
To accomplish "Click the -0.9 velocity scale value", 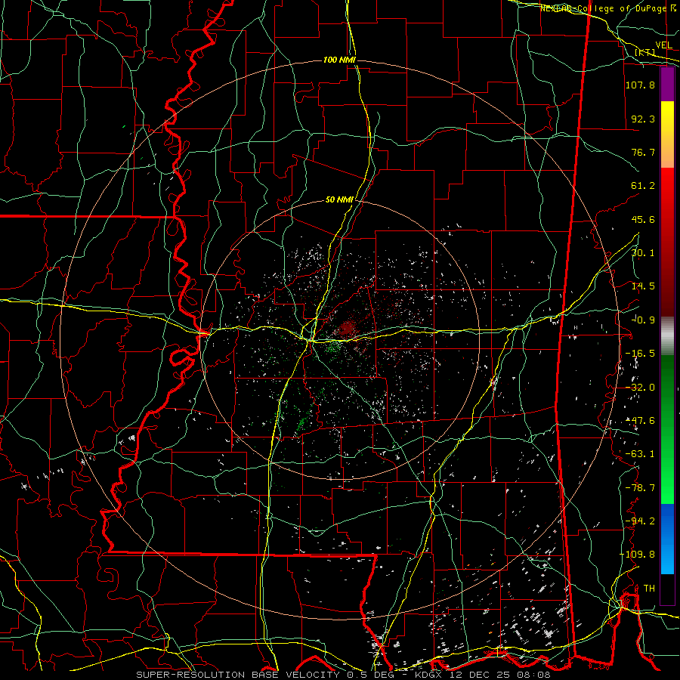I will point(643,320).
